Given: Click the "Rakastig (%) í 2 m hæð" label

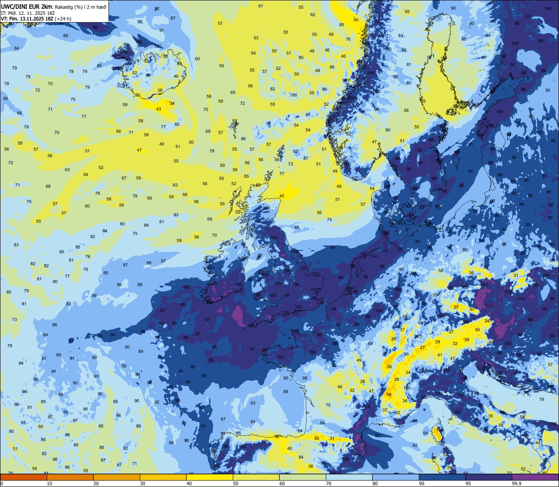Looking at the screenshot, I should point(80,7).
